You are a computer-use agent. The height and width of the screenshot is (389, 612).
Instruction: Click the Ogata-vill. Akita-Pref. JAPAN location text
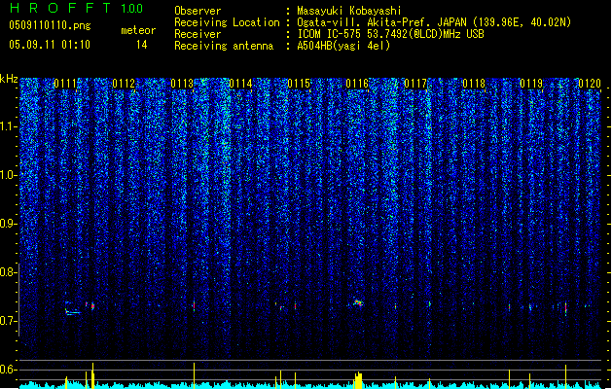click(x=434, y=22)
